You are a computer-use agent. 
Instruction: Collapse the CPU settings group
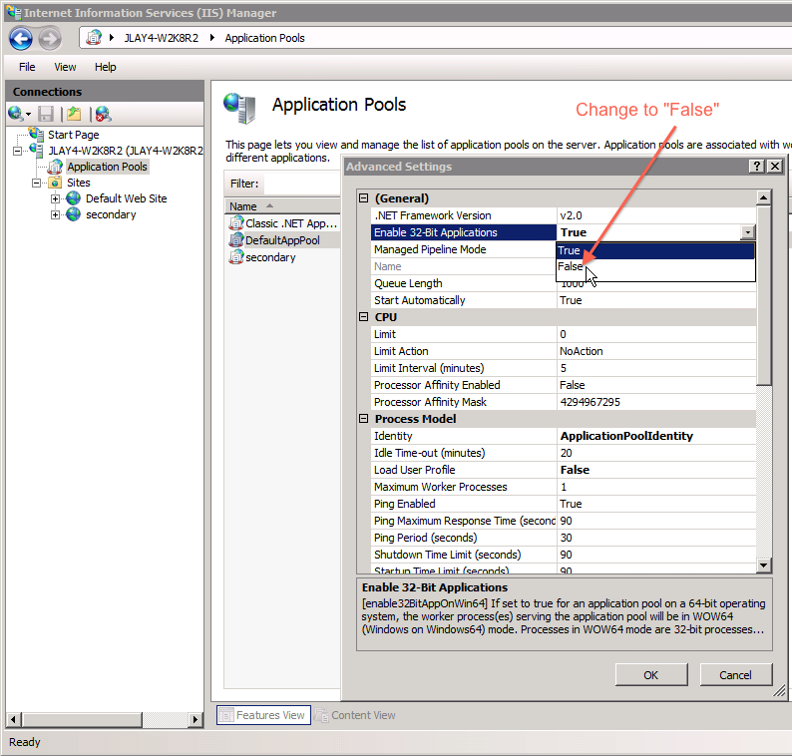[x=364, y=317]
